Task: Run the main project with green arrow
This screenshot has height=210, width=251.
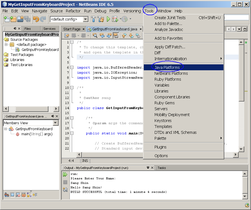Action: [x=108, y=19]
